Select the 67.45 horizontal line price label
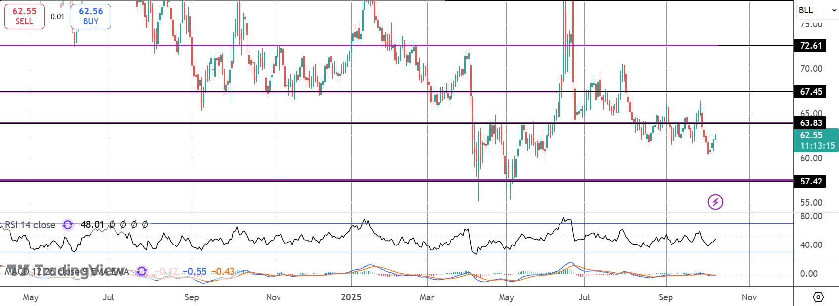839x306 pixels. point(811,92)
